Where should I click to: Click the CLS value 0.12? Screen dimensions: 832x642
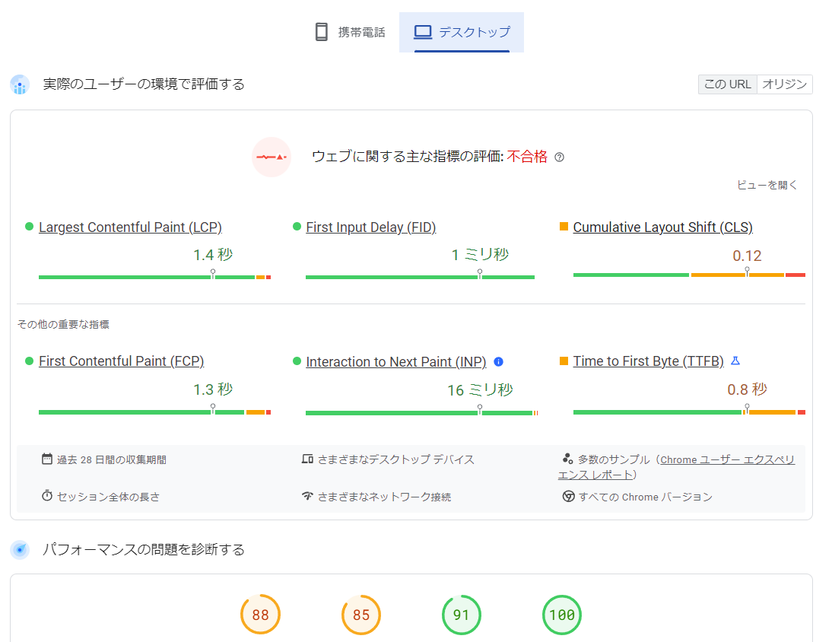pyautogui.click(x=747, y=256)
